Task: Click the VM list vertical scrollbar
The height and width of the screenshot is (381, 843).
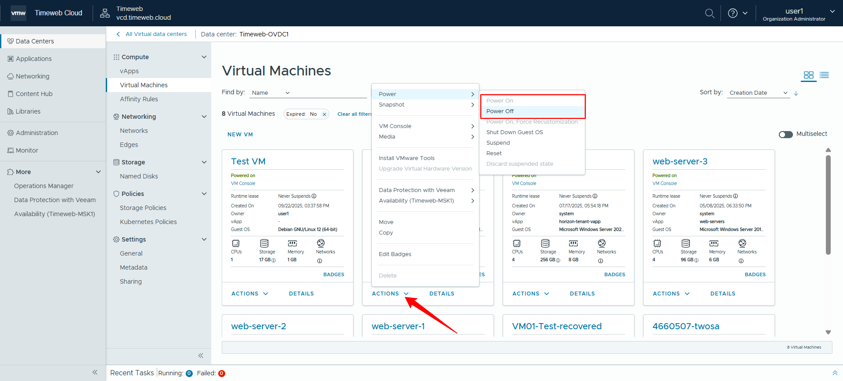Action: [828, 205]
